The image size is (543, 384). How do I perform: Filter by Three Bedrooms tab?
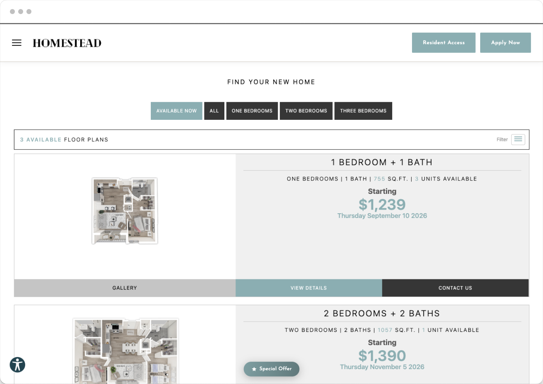pyautogui.click(x=363, y=111)
